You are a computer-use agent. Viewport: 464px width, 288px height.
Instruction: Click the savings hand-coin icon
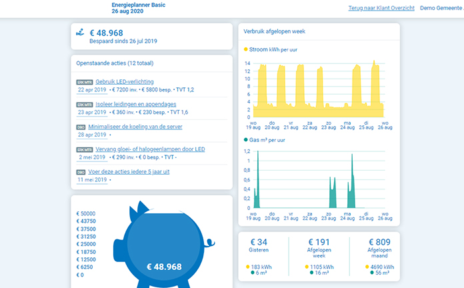pyautogui.click(x=80, y=32)
